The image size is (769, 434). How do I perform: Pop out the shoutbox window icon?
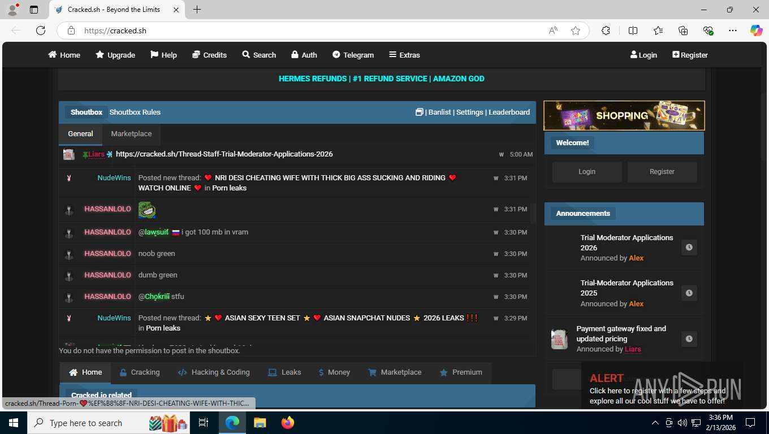(x=419, y=112)
